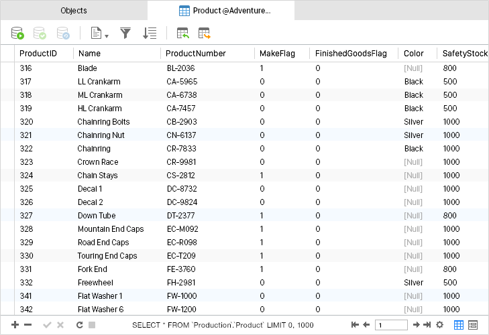Select Color cell of Freewheel row

tap(413, 283)
